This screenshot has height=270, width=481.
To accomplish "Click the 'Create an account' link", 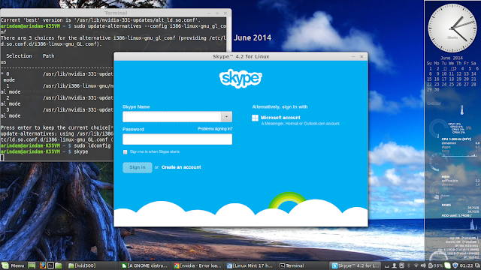I will click(181, 167).
